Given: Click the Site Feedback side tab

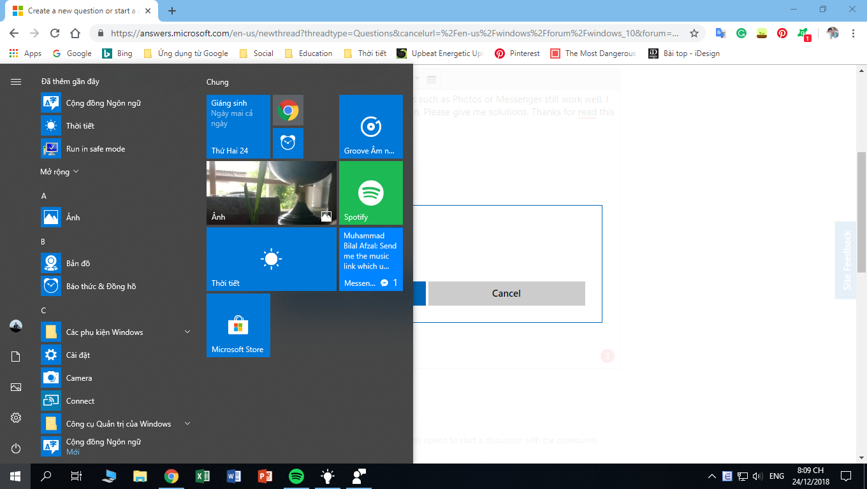Looking at the screenshot, I should coord(847,260).
